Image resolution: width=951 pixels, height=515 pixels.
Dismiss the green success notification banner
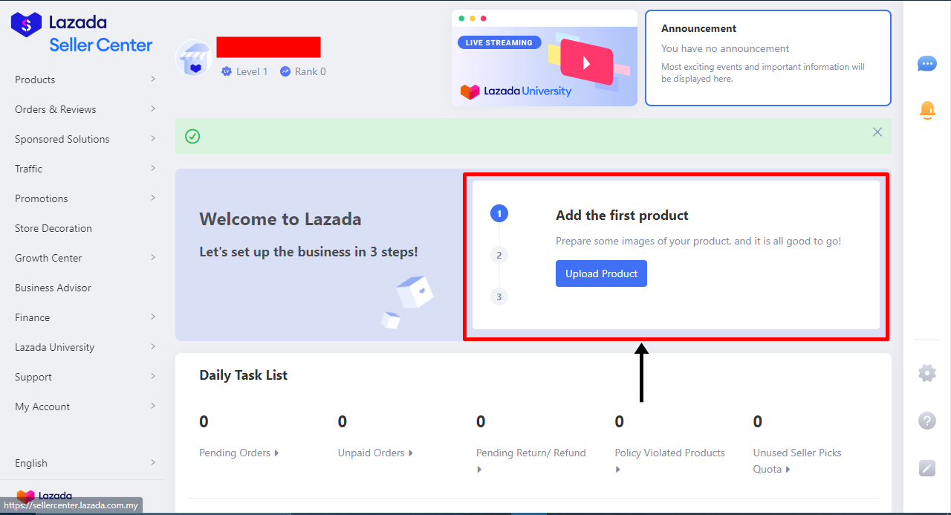(x=877, y=132)
